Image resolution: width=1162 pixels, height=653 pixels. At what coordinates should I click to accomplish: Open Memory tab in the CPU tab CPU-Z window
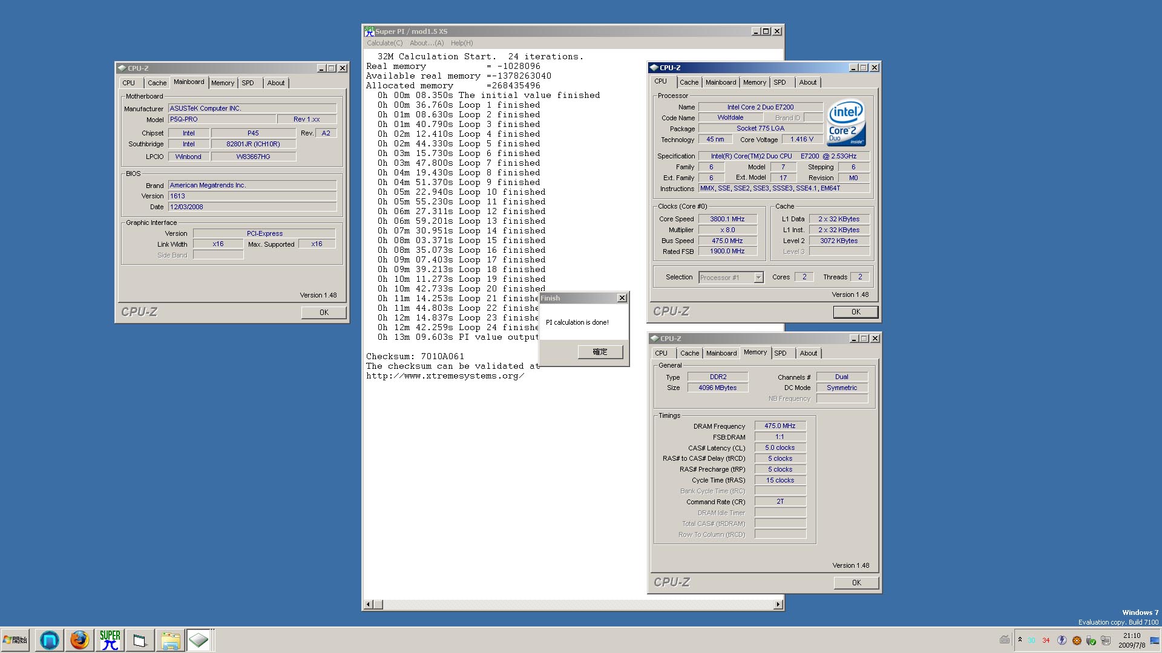tap(755, 82)
